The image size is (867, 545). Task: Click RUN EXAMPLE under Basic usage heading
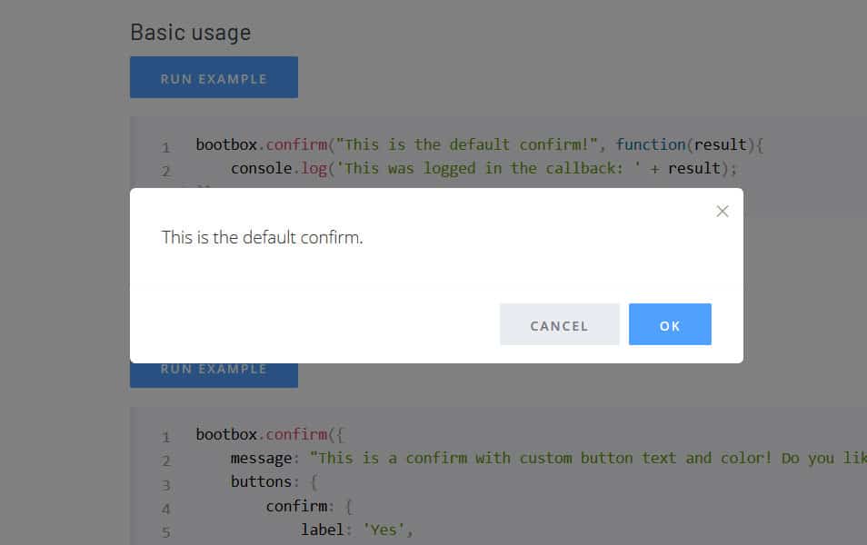pos(214,78)
